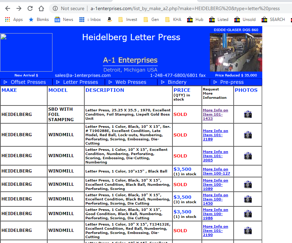292x243 pixels.
Task: Open the Invest bookmark folder
Action: (128, 20)
